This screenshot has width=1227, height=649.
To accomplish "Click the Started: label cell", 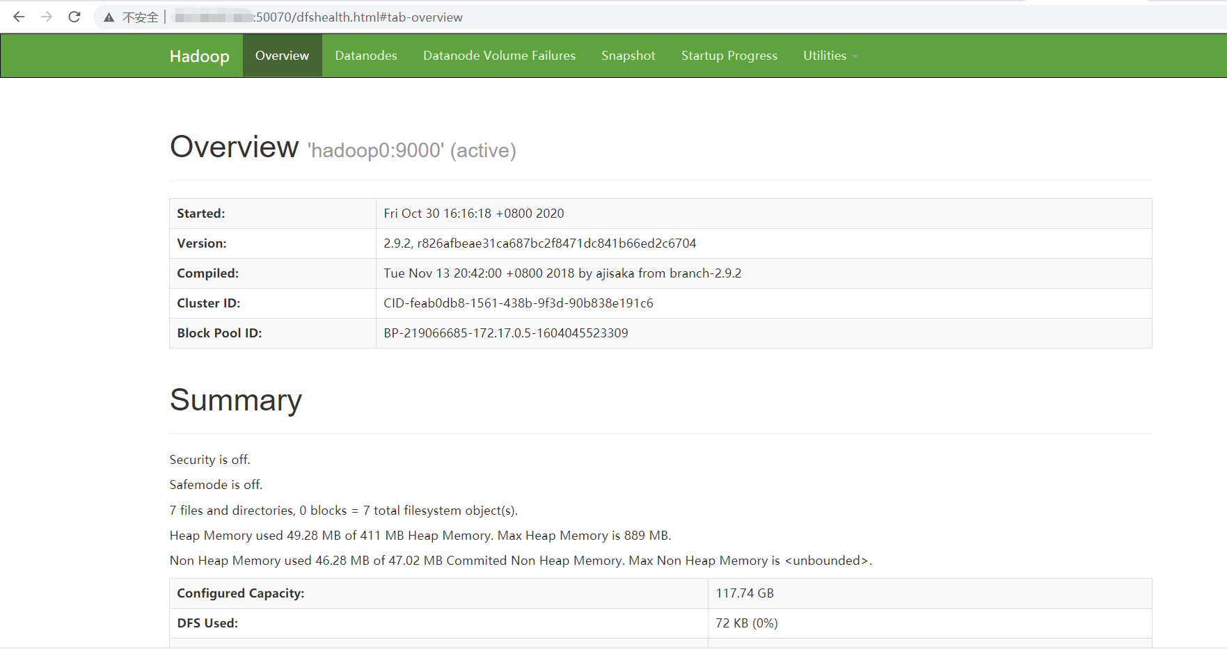I will click(273, 214).
